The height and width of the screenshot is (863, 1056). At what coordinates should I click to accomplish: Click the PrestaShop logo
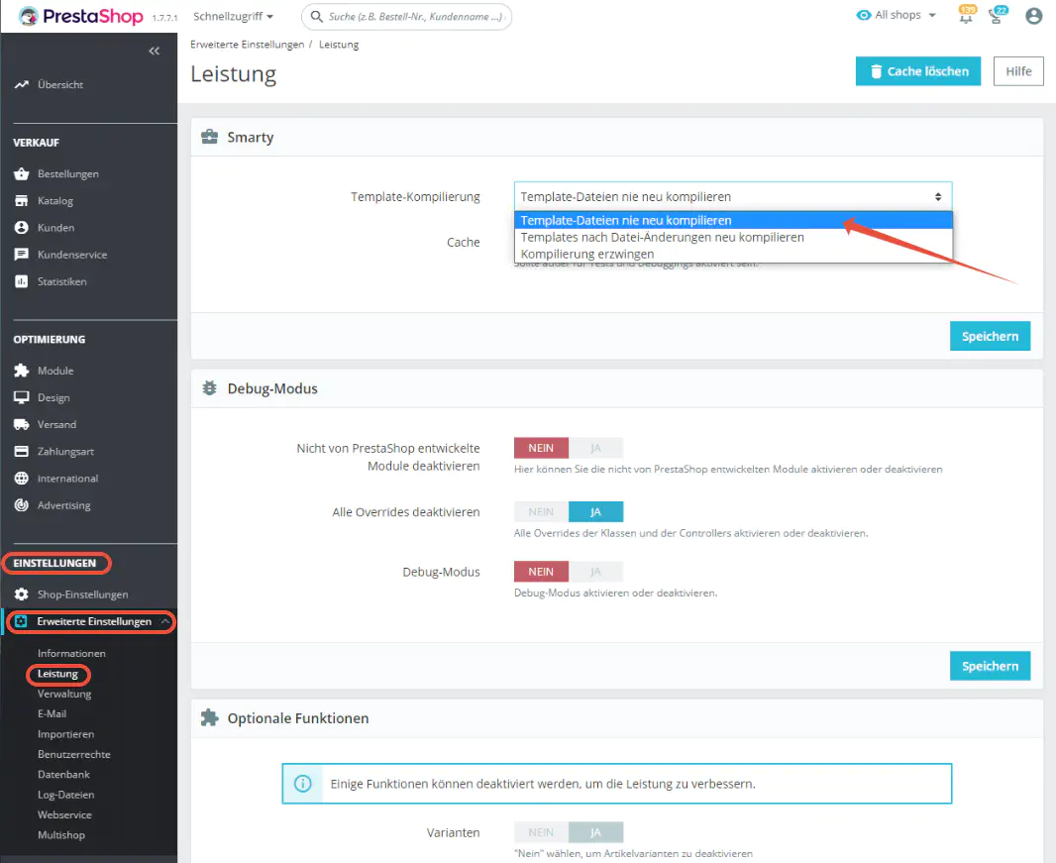(81, 16)
